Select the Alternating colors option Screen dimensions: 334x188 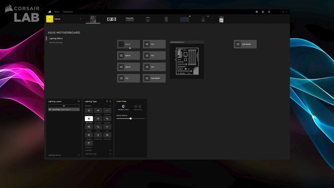(x=138, y=108)
